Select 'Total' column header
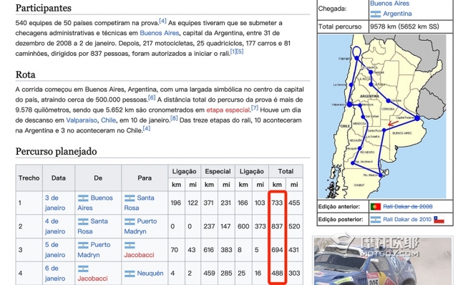This screenshot has height=285, width=458. pyautogui.click(x=286, y=172)
